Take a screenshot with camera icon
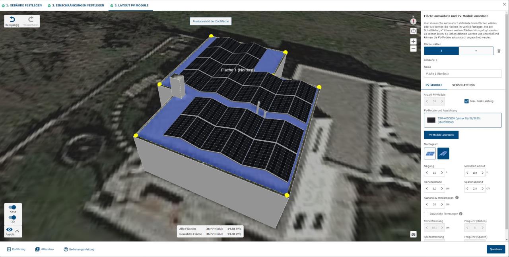 pos(413,234)
